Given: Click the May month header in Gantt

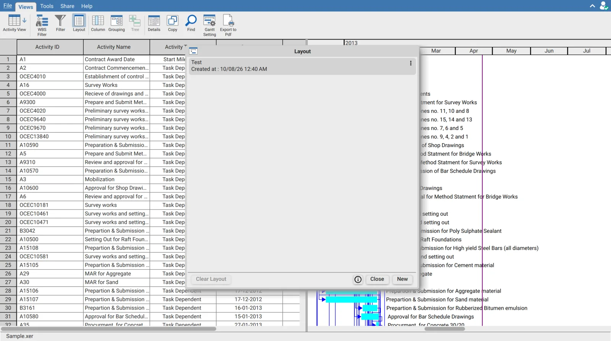Looking at the screenshot, I should 511,51.
